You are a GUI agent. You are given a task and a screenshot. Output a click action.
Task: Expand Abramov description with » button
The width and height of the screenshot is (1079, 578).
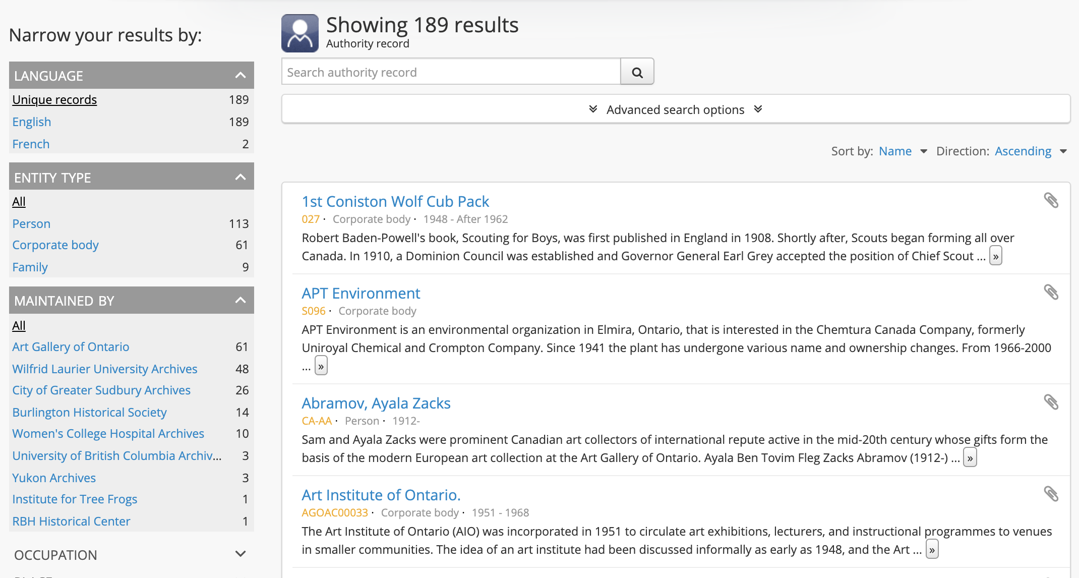tap(970, 458)
